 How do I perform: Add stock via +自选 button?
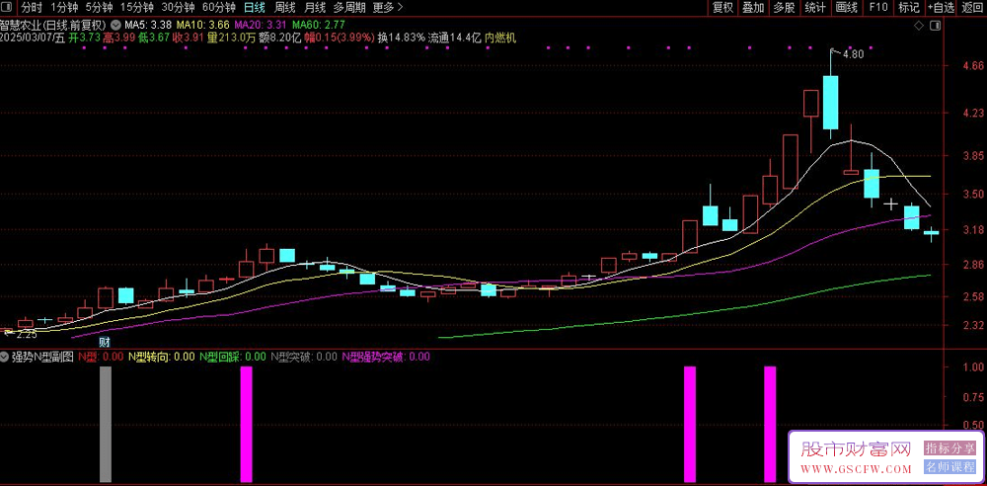point(941,8)
